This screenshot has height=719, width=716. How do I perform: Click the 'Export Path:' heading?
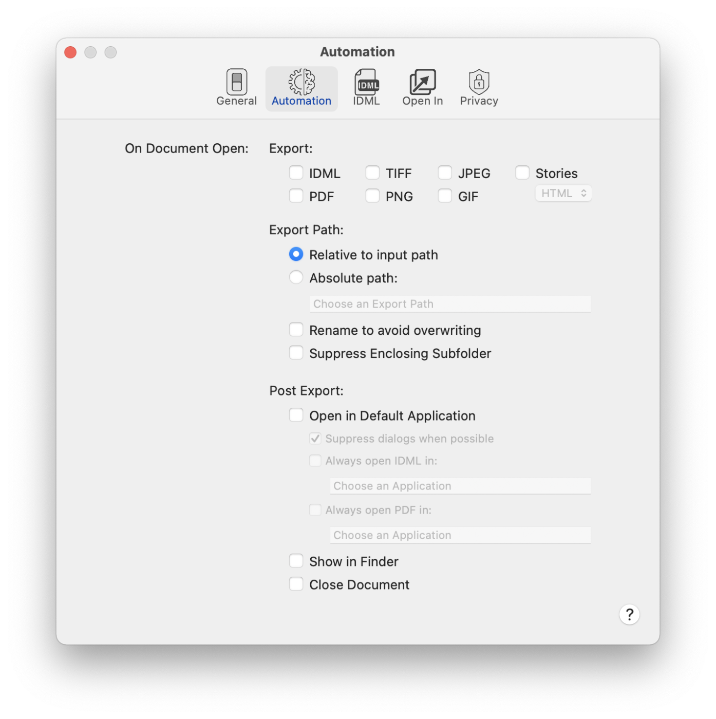(306, 230)
